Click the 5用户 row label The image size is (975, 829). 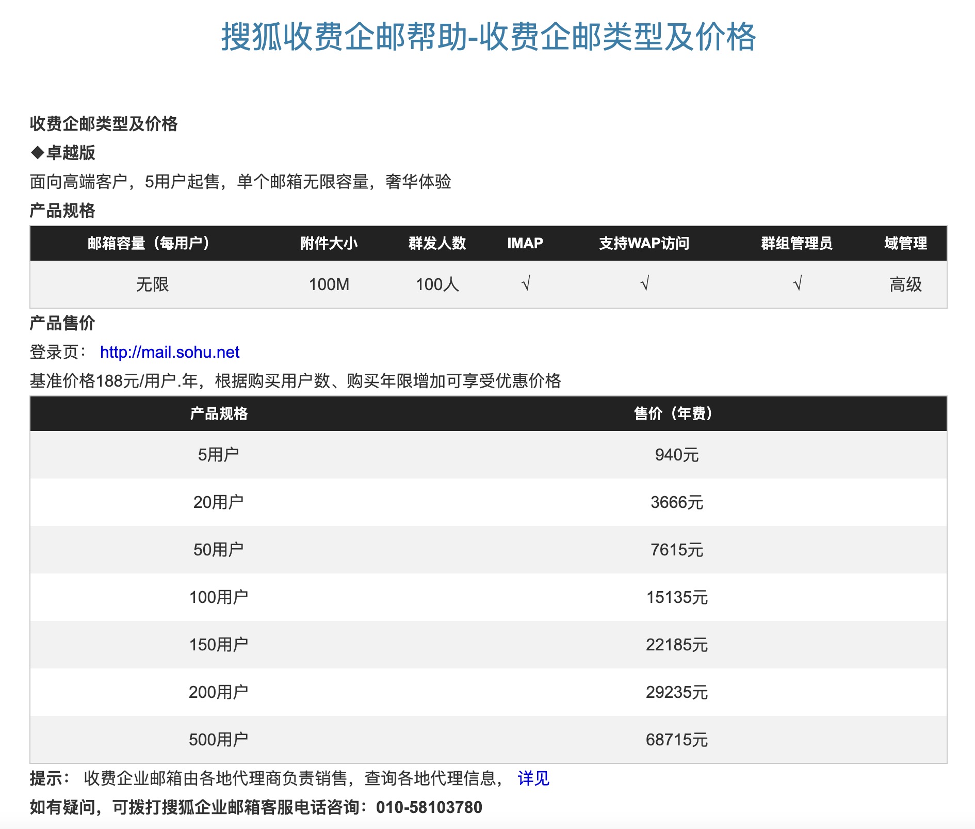click(x=218, y=455)
